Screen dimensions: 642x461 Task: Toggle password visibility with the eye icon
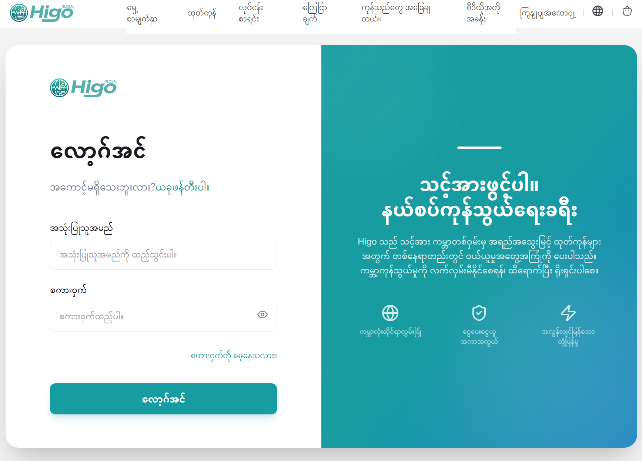click(x=263, y=314)
